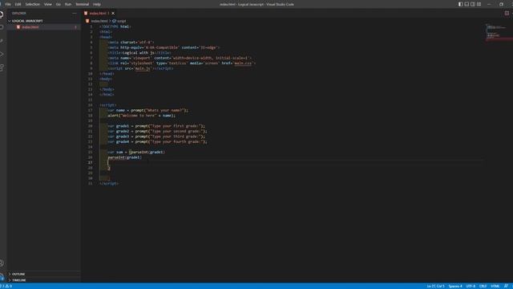Open the Explorer view in activity bar
This screenshot has width=513, height=289.
coord(2,14)
